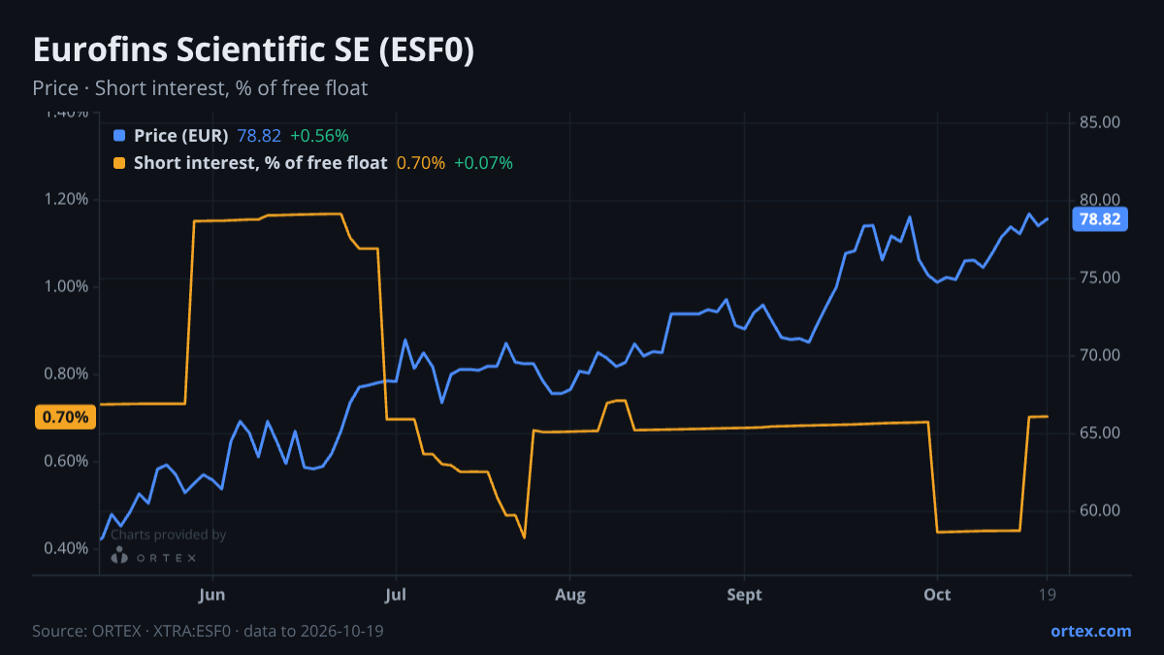Click the 0.70% orange axis badge
Image resolution: width=1164 pixels, height=655 pixels.
tap(66, 417)
